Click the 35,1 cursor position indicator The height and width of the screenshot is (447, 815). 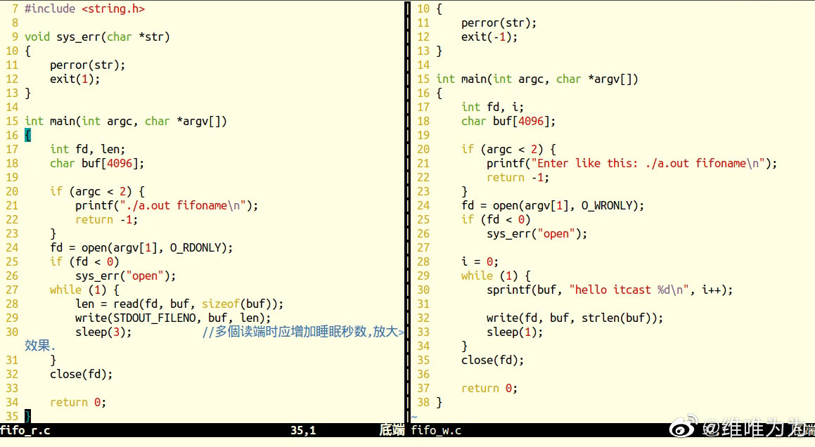(x=303, y=430)
